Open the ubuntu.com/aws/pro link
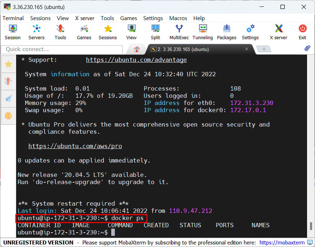This screenshot has height=247, width=315. click(75, 146)
